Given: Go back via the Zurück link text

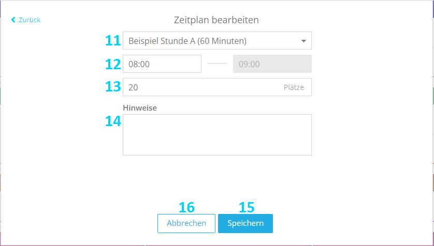Looking at the screenshot, I should pyautogui.click(x=30, y=20).
